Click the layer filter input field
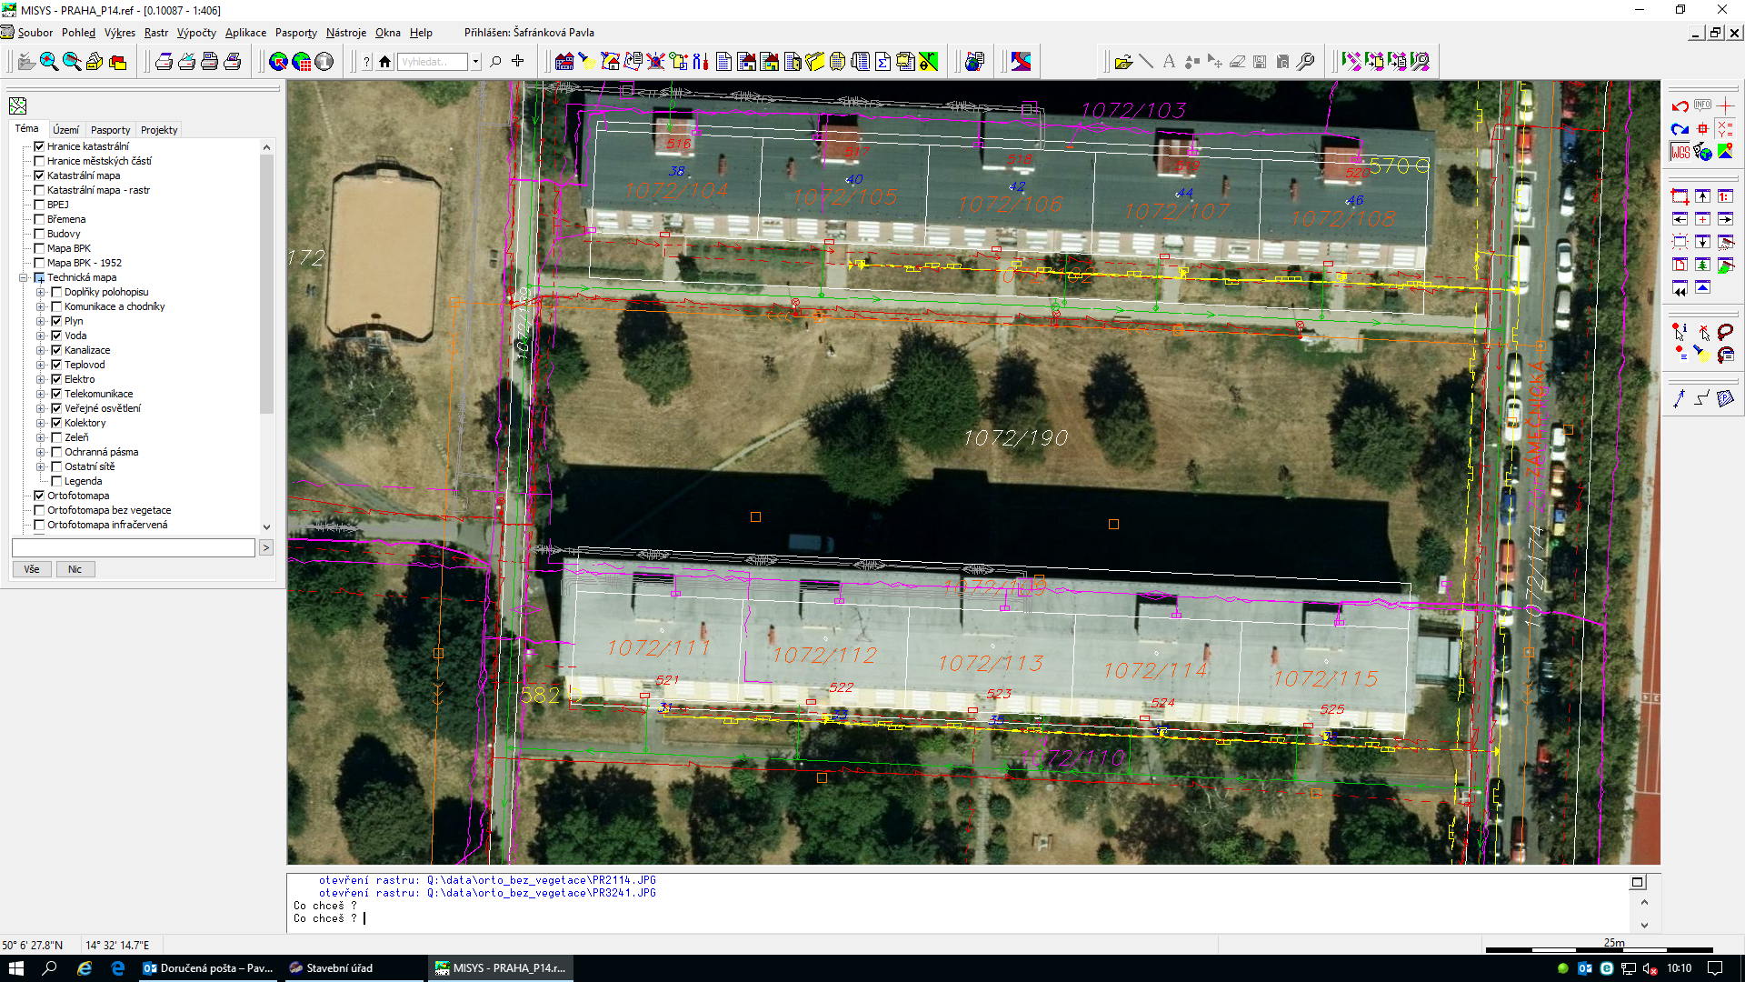Image resolution: width=1745 pixels, height=982 pixels. (x=134, y=547)
